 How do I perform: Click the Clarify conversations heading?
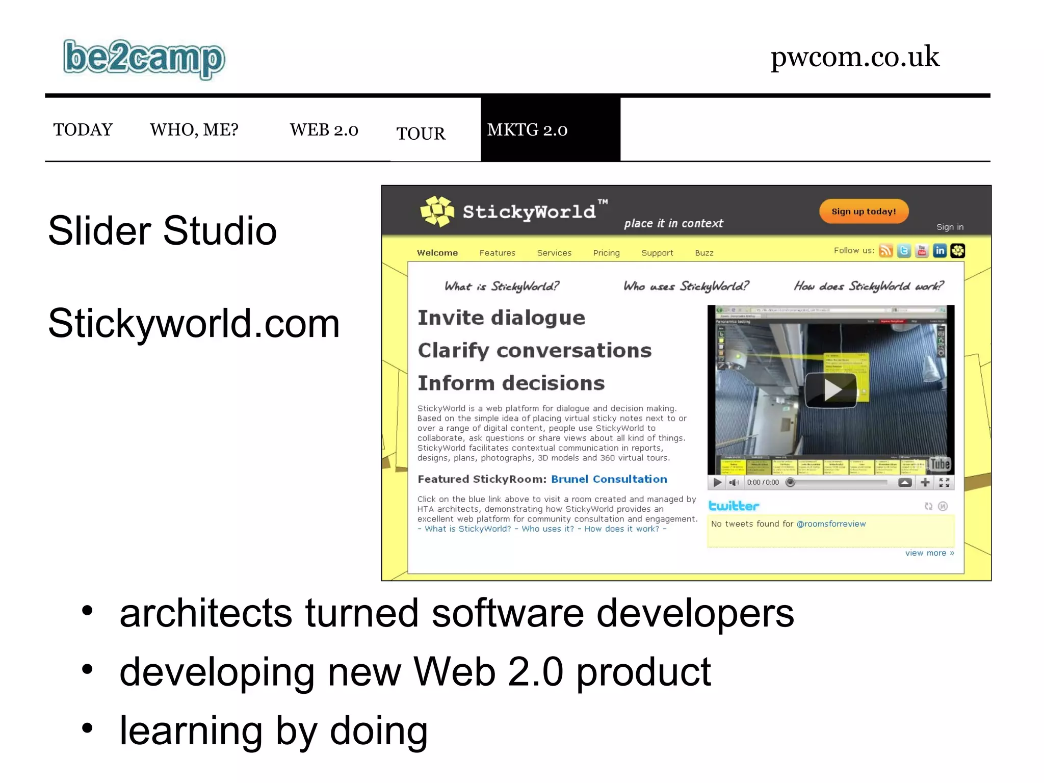click(535, 351)
